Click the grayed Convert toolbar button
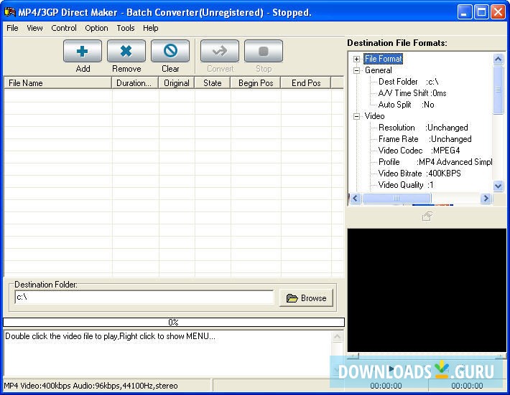 pos(220,52)
